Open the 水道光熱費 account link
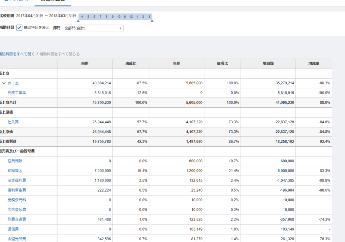 pos(17,239)
